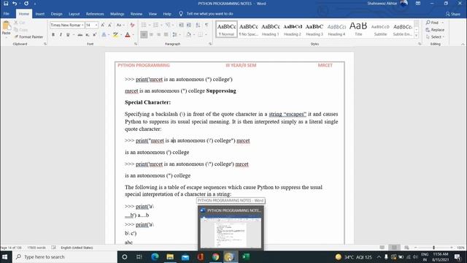Toggle Align Left paragraph button
467x263 pixels.
point(144,35)
